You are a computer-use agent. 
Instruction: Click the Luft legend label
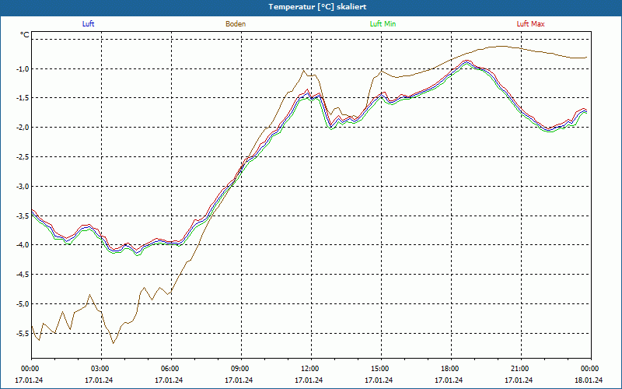click(88, 24)
